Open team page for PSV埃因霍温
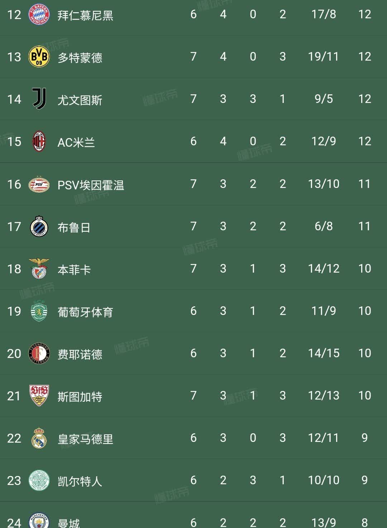 91,185
